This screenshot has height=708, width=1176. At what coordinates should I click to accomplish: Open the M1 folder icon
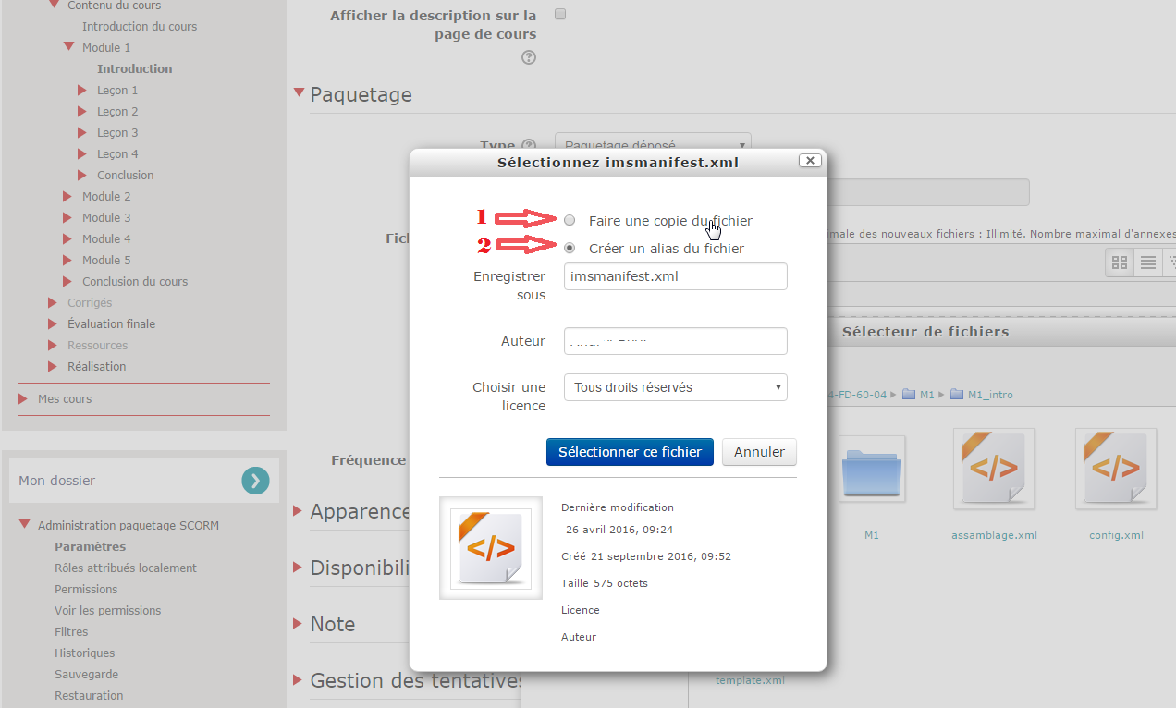click(871, 469)
